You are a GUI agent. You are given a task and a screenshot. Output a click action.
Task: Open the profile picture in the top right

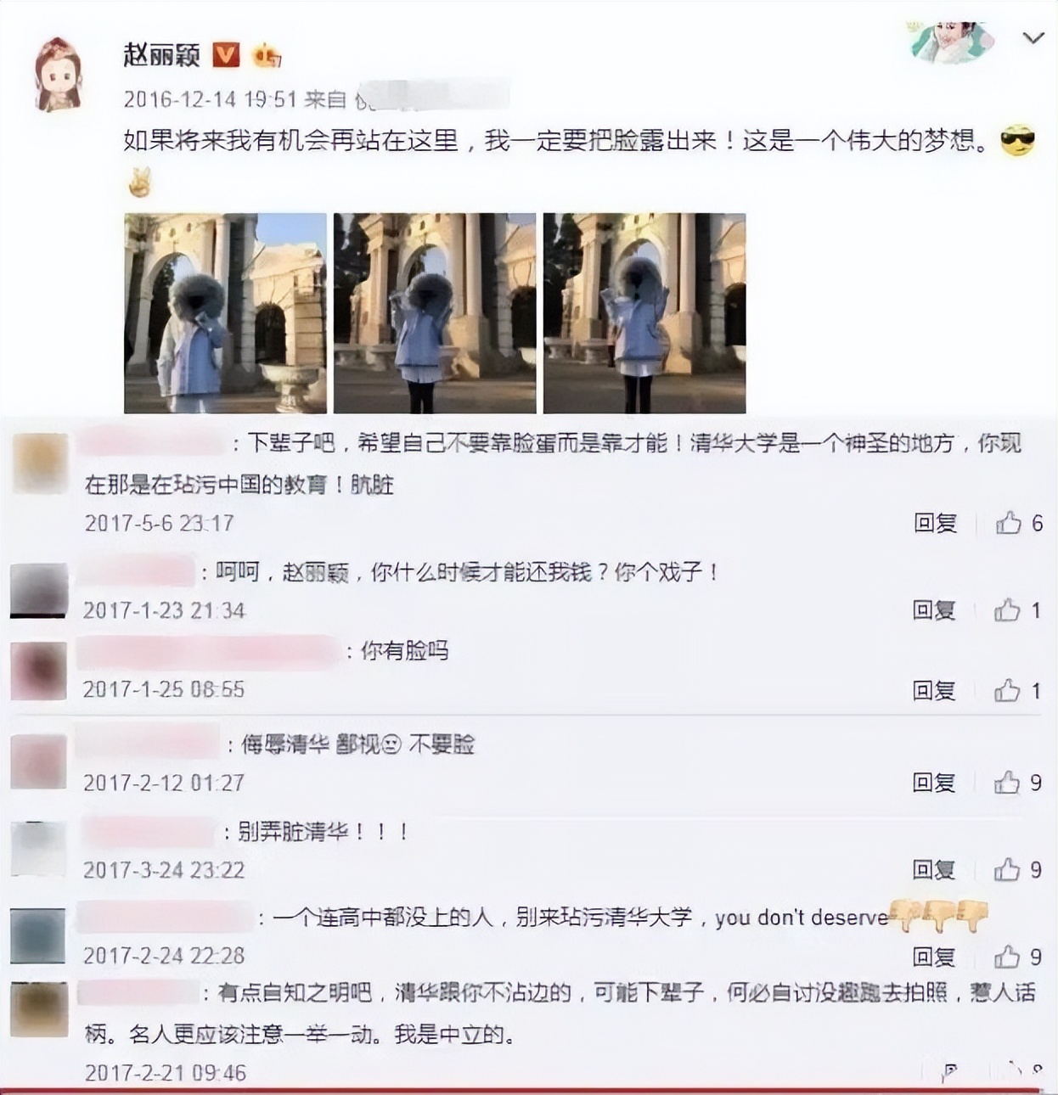coord(954,42)
